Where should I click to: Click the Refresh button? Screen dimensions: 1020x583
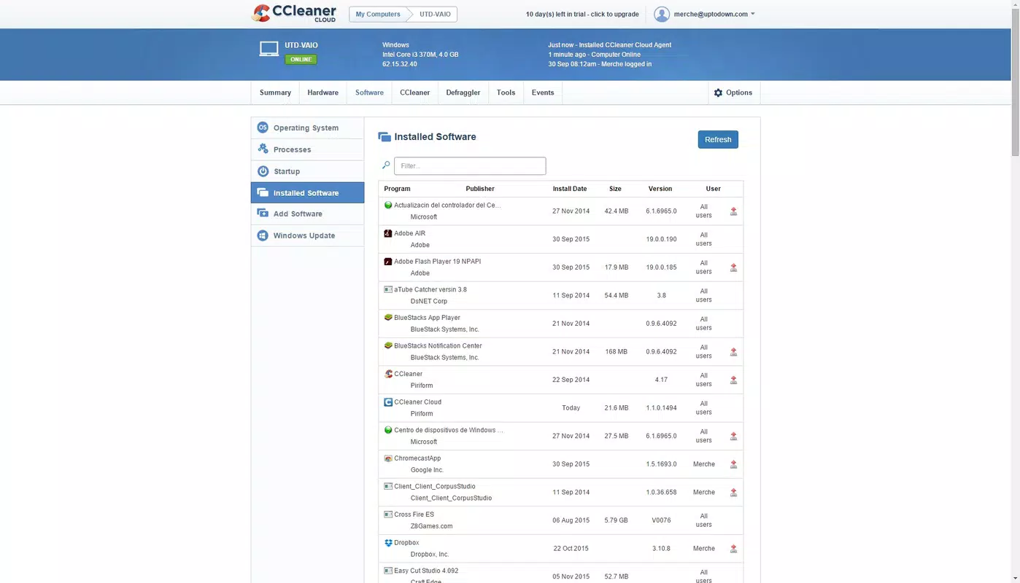[718, 139]
